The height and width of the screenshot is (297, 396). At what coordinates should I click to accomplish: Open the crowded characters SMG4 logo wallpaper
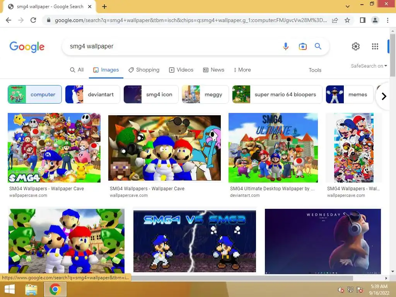coord(54,148)
